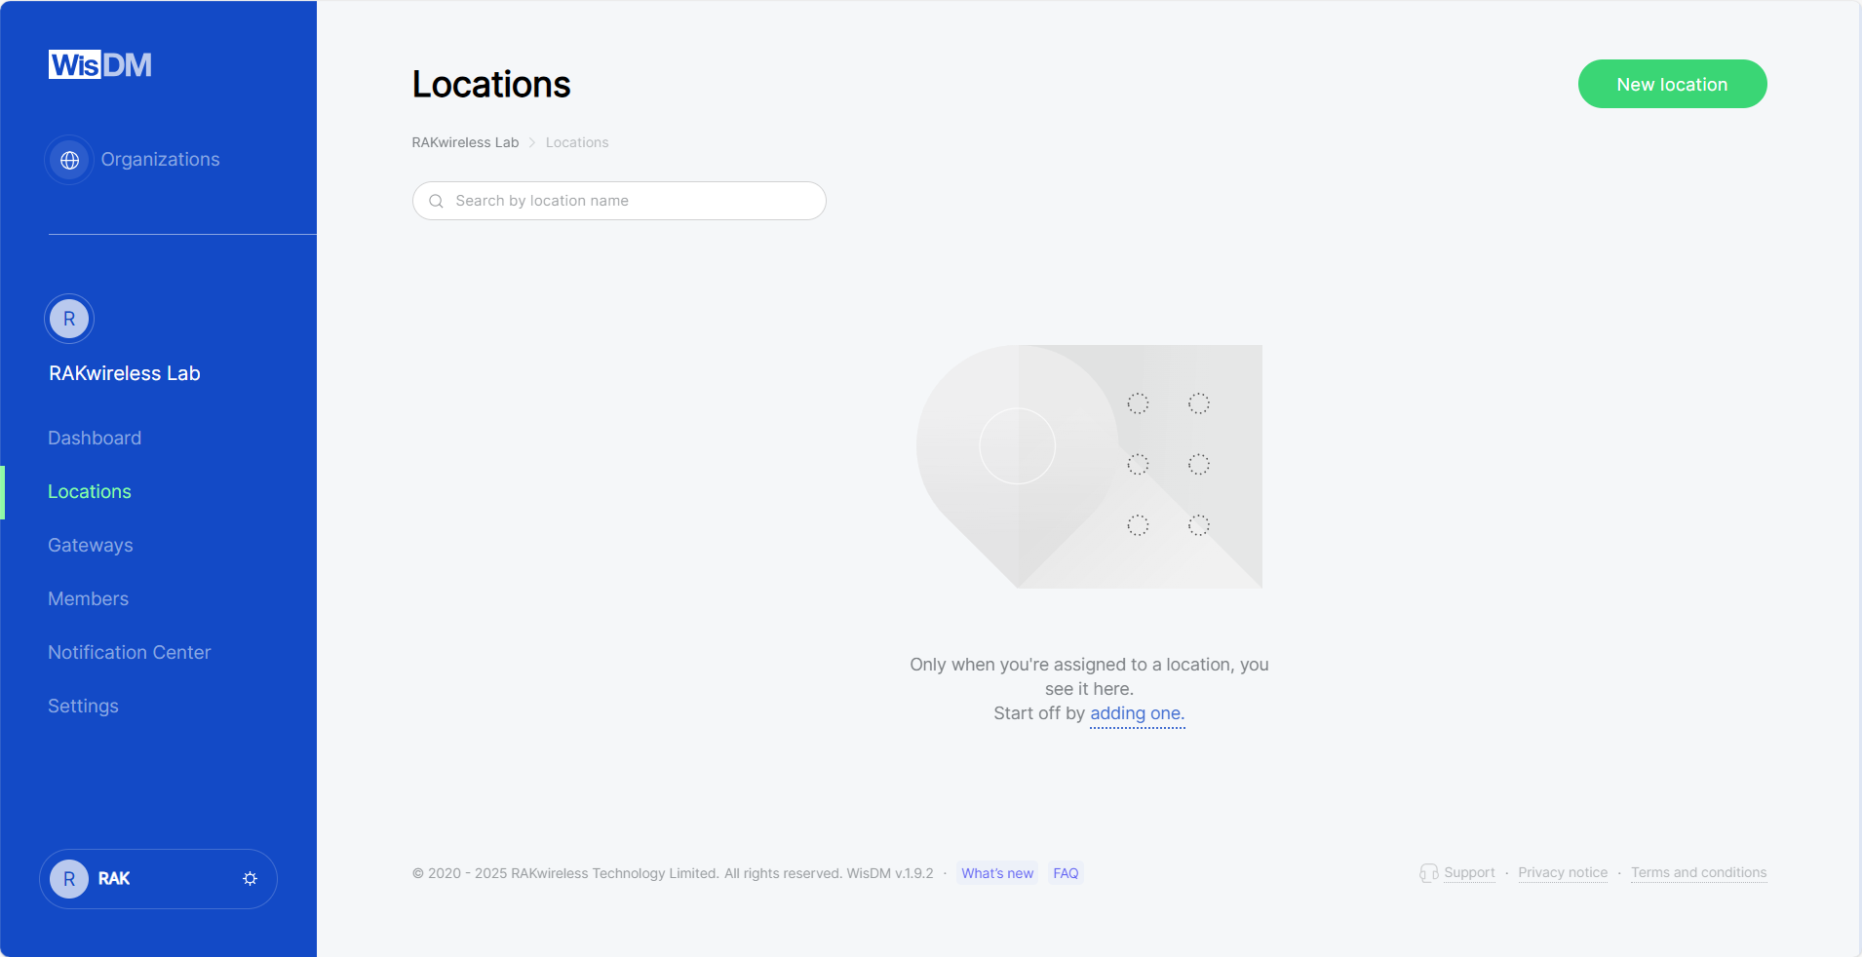Click the Support headset icon
1862x957 pixels.
pos(1428,873)
